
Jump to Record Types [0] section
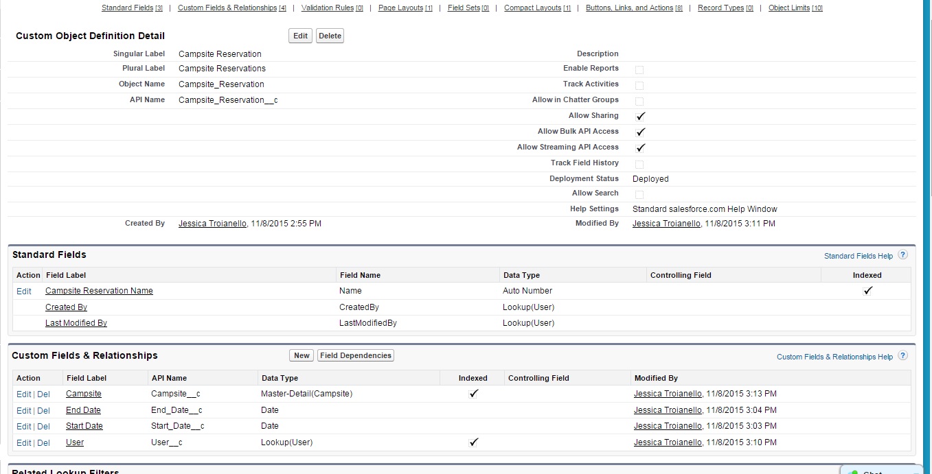725,8
